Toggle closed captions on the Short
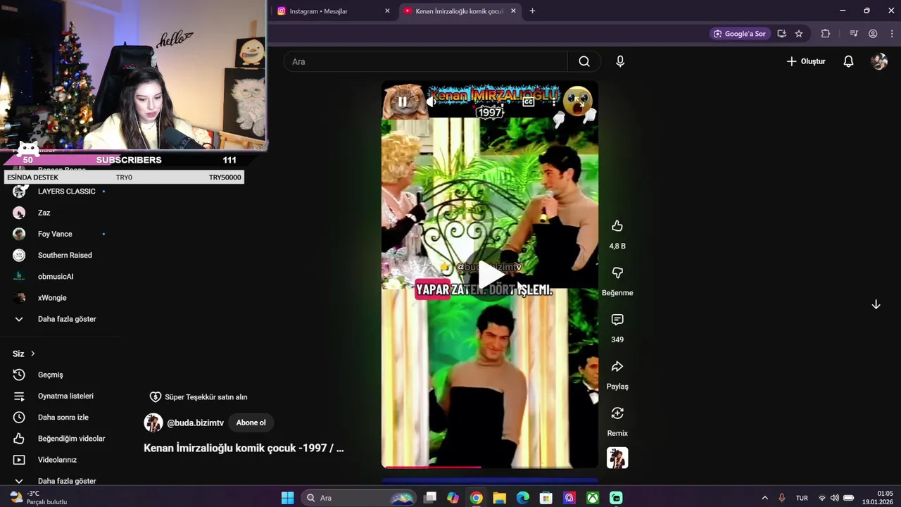Viewport: 901px width, 507px height. (x=529, y=101)
